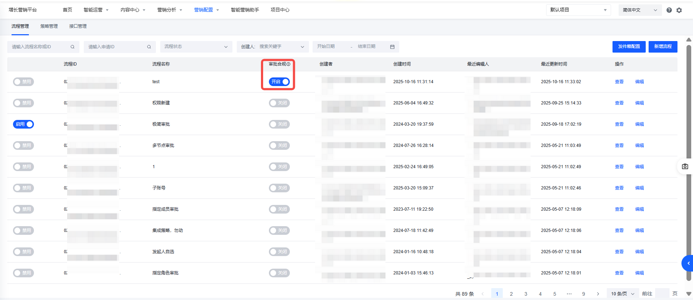Turn off 审批合规 switch for test flow
The width and height of the screenshot is (693, 300).
[279, 82]
